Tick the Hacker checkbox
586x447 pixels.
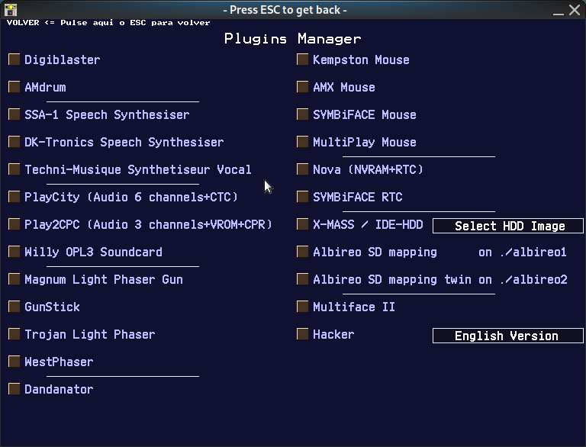point(303,334)
